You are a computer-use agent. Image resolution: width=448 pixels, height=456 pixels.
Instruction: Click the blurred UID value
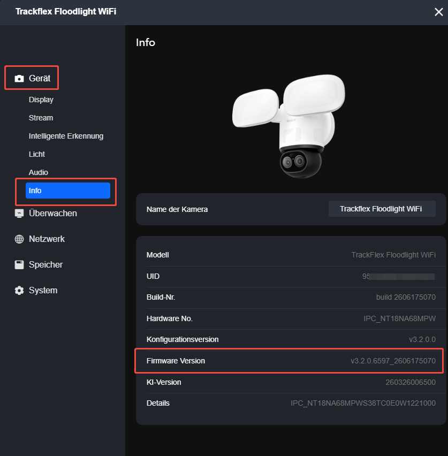pos(399,276)
